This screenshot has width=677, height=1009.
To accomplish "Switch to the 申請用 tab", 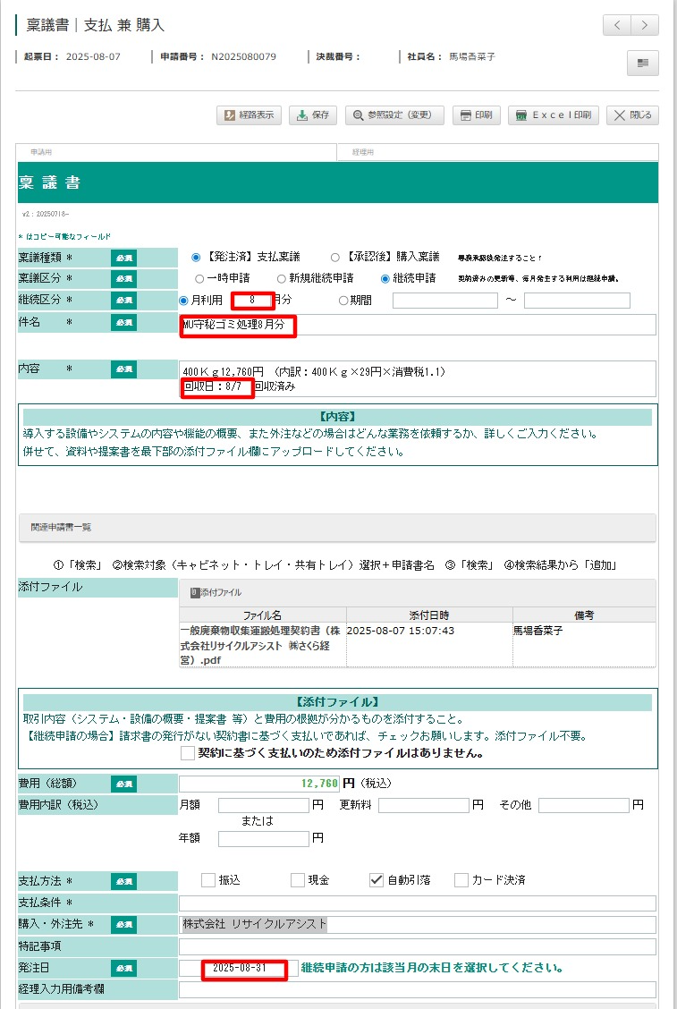I will (177, 153).
